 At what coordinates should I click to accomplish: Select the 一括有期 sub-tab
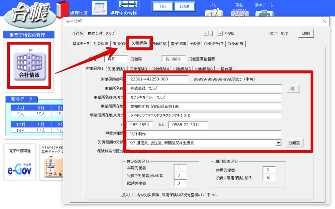click(224, 69)
